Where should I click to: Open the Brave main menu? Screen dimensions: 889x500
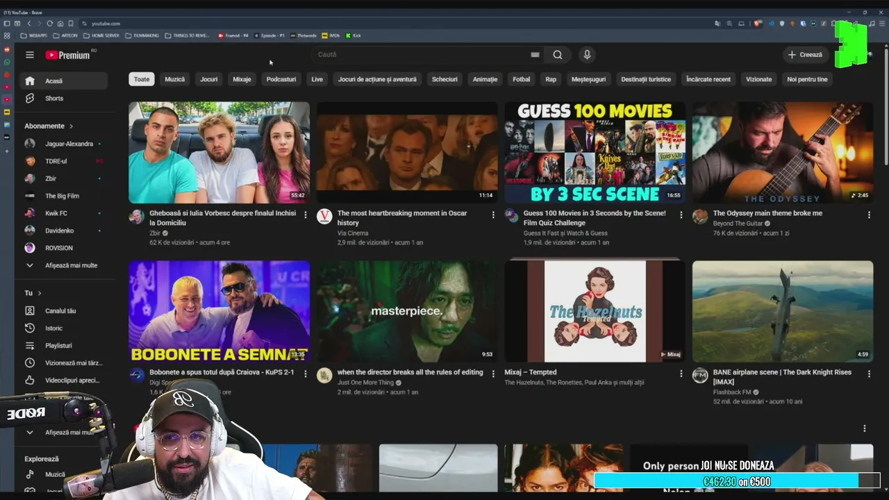click(881, 24)
